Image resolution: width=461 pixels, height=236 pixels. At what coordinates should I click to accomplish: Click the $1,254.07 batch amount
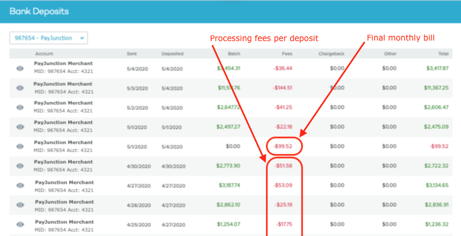coord(228,224)
